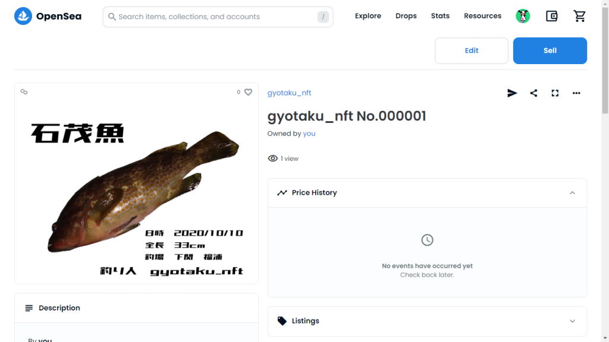Click the share icon

click(533, 93)
